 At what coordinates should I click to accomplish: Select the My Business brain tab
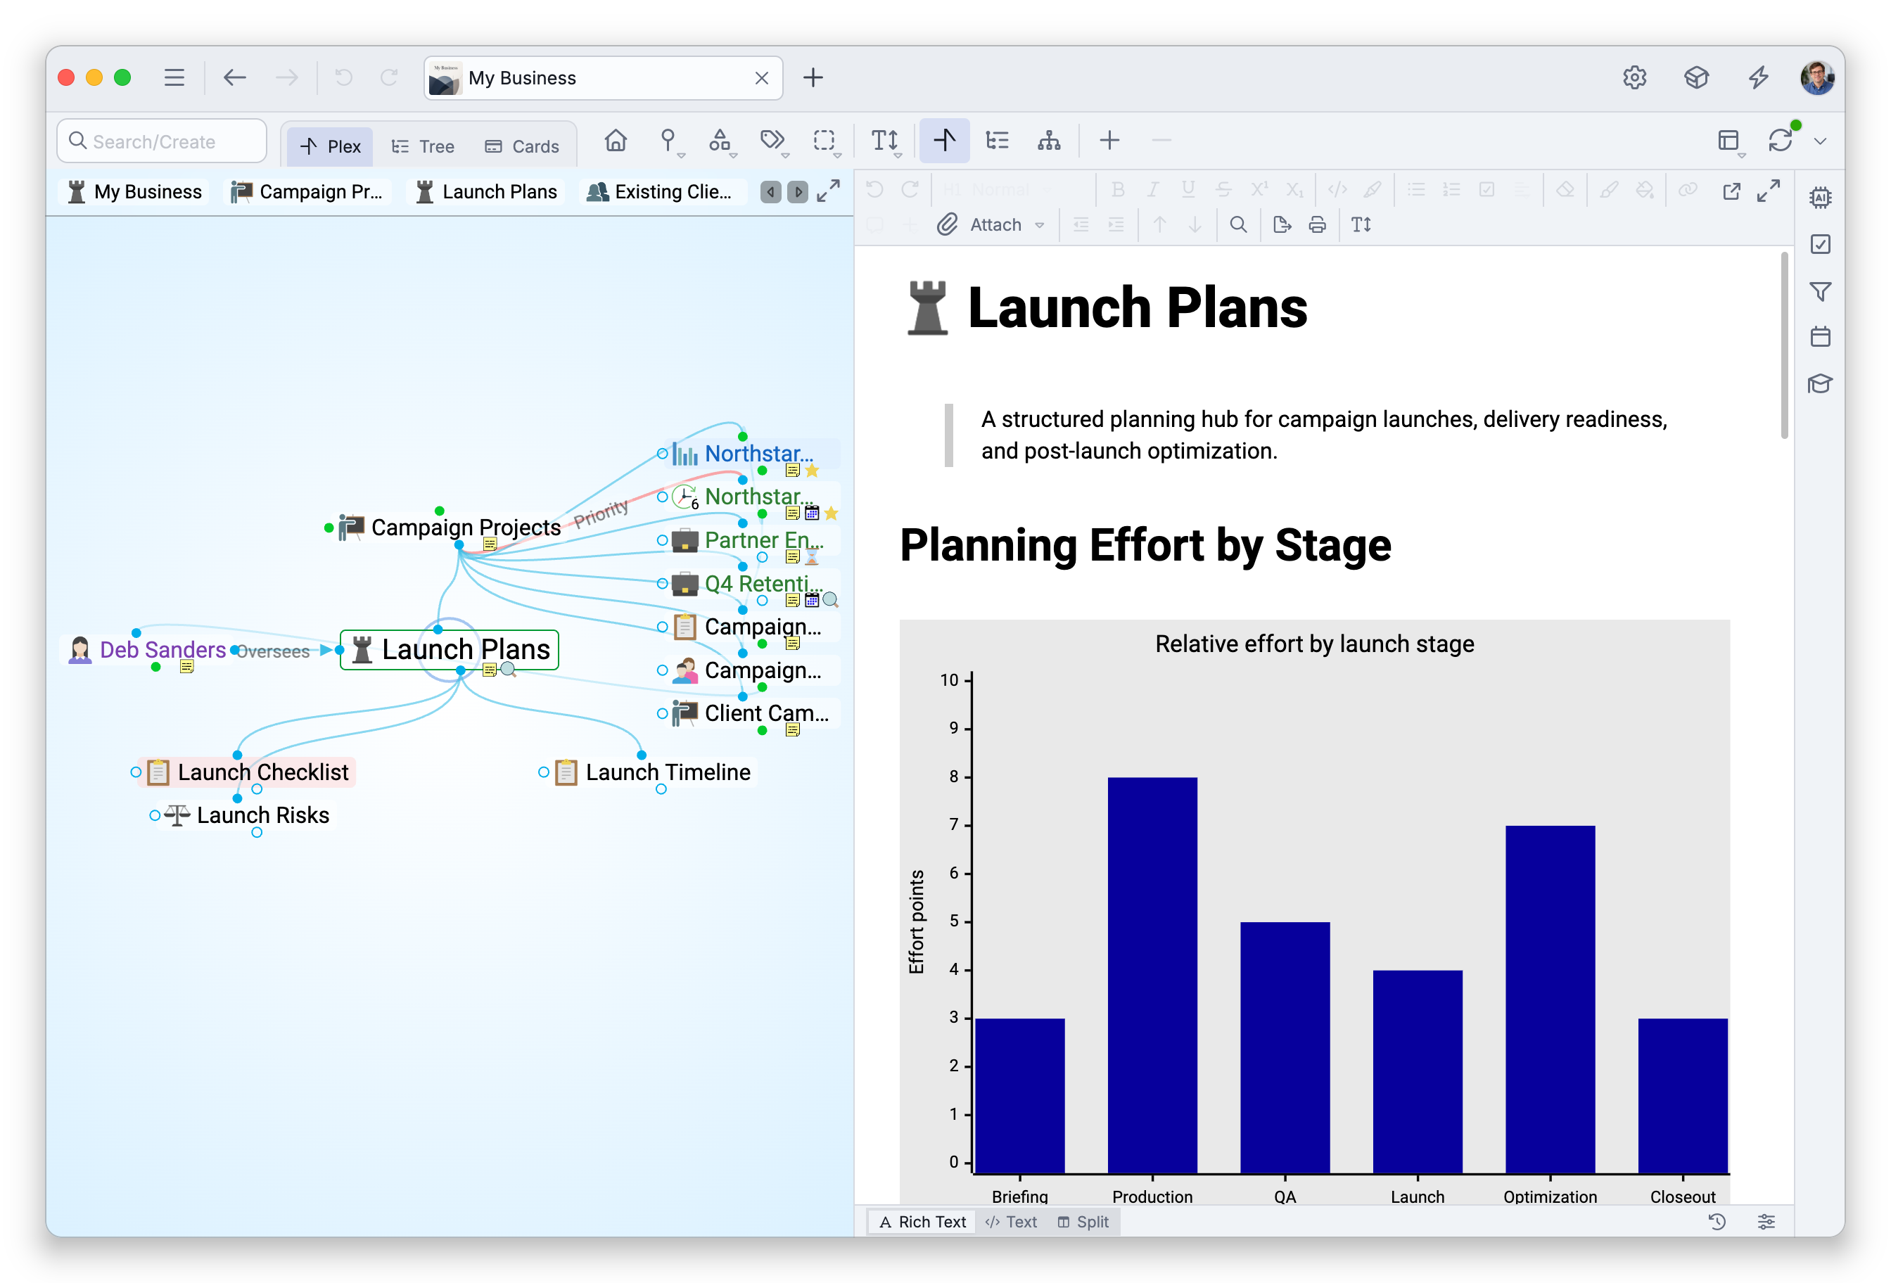pos(603,78)
